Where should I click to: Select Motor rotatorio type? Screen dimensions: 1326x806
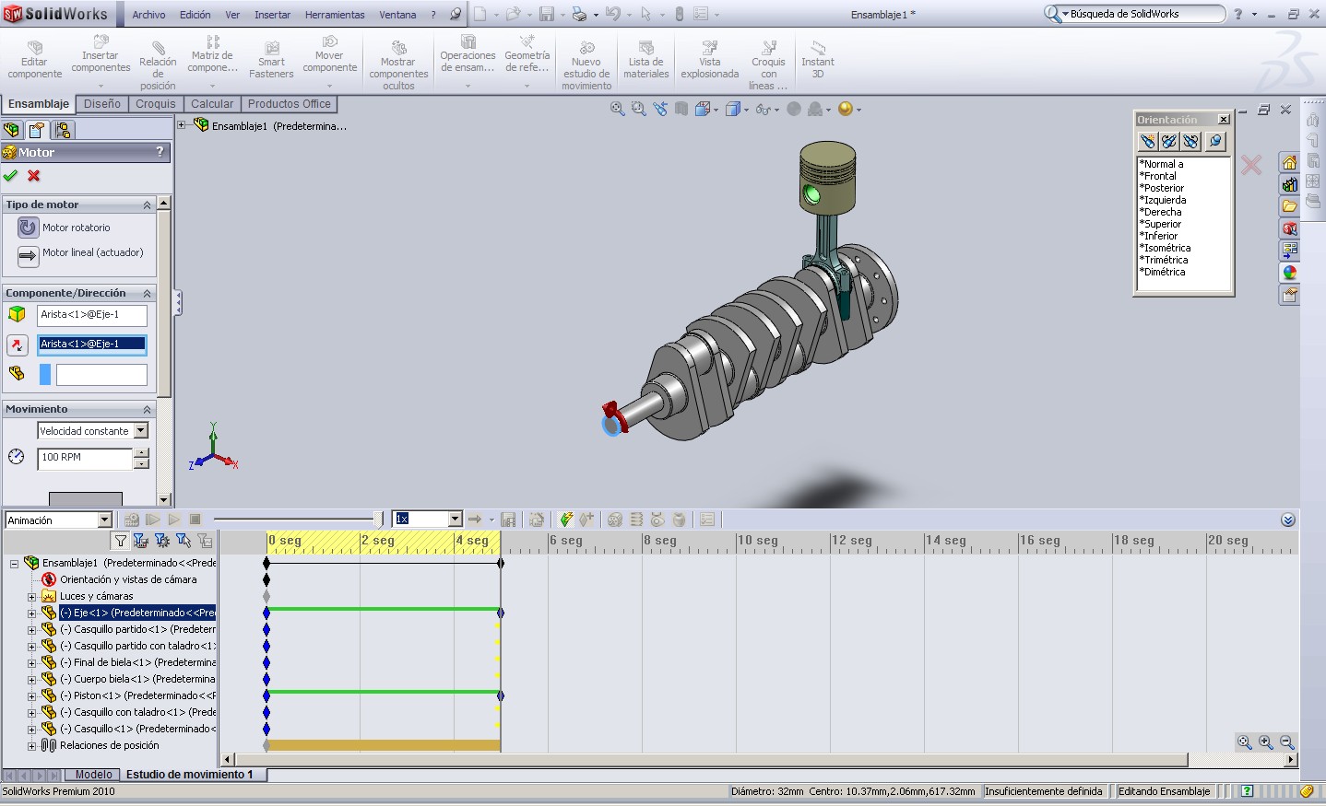[28, 228]
